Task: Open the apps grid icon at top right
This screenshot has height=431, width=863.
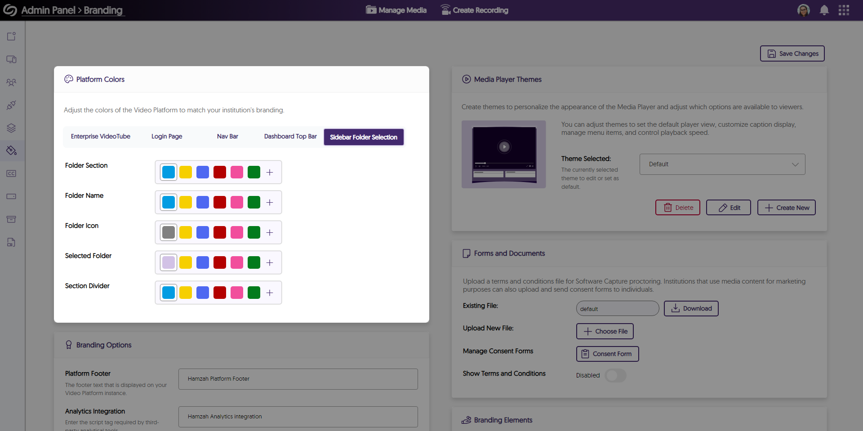Action: pos(844,10)
